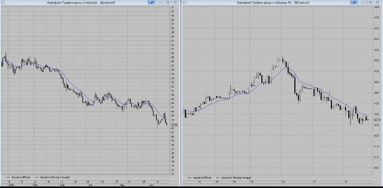Click the day 12 label on the 60-minute time axis
The height and width of the screenshot is (188, 383).
pyautogui.click(x=200, y=182)
